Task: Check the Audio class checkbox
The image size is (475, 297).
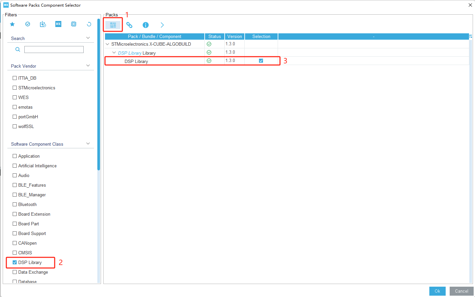Action: 15,175
